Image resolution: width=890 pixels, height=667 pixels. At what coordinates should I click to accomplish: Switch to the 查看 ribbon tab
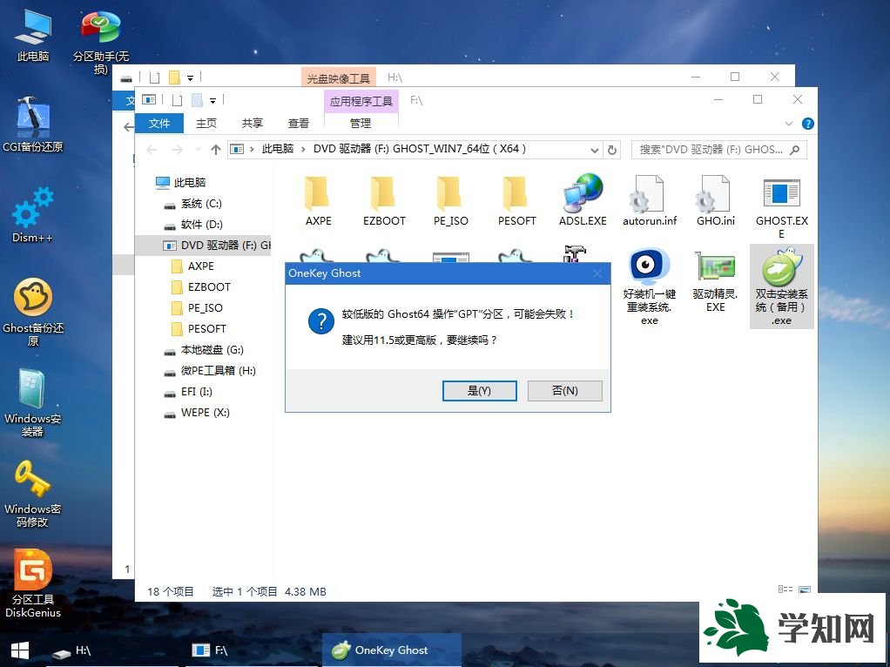(x=298, y=124)
